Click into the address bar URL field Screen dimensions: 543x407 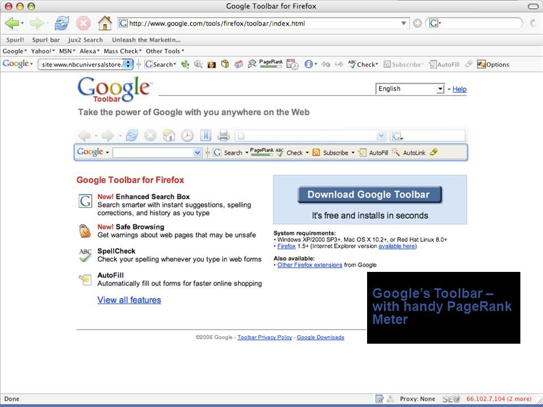pos(263,24)
